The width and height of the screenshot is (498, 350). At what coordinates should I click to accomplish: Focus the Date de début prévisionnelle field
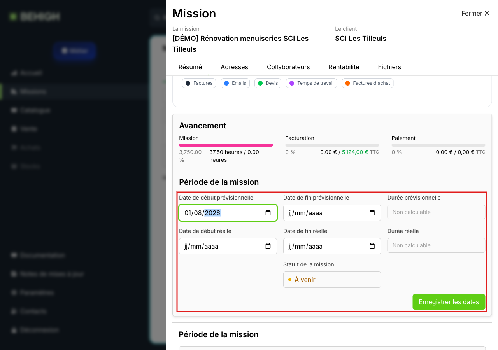click(228, 213)
